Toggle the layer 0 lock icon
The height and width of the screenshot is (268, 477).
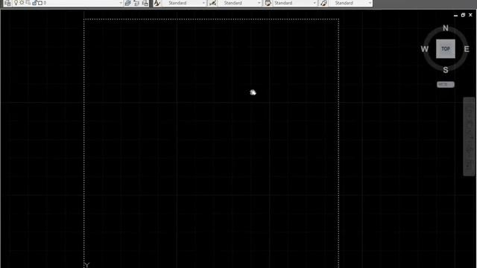34,3
